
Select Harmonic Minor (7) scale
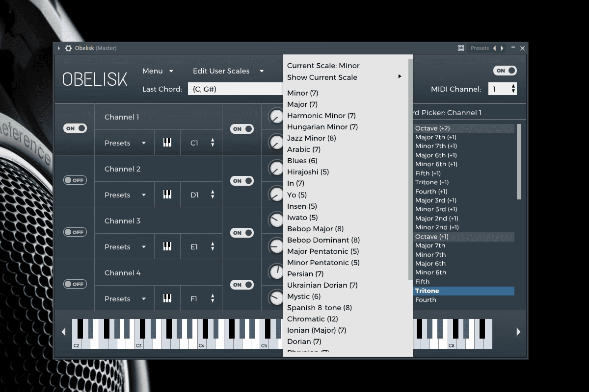pos(321,116)
